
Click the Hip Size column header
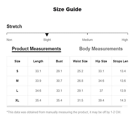pos(101,61)
